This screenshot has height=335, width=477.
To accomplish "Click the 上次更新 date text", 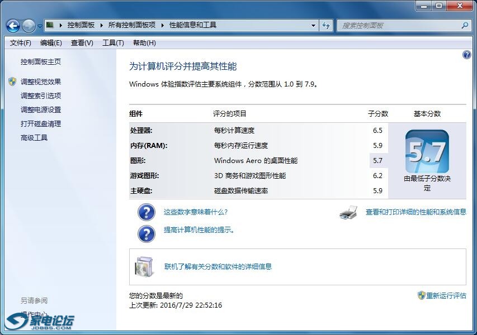I will (176, 305).
